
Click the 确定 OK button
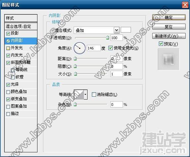pyautogui.click(x=169, y=17)
